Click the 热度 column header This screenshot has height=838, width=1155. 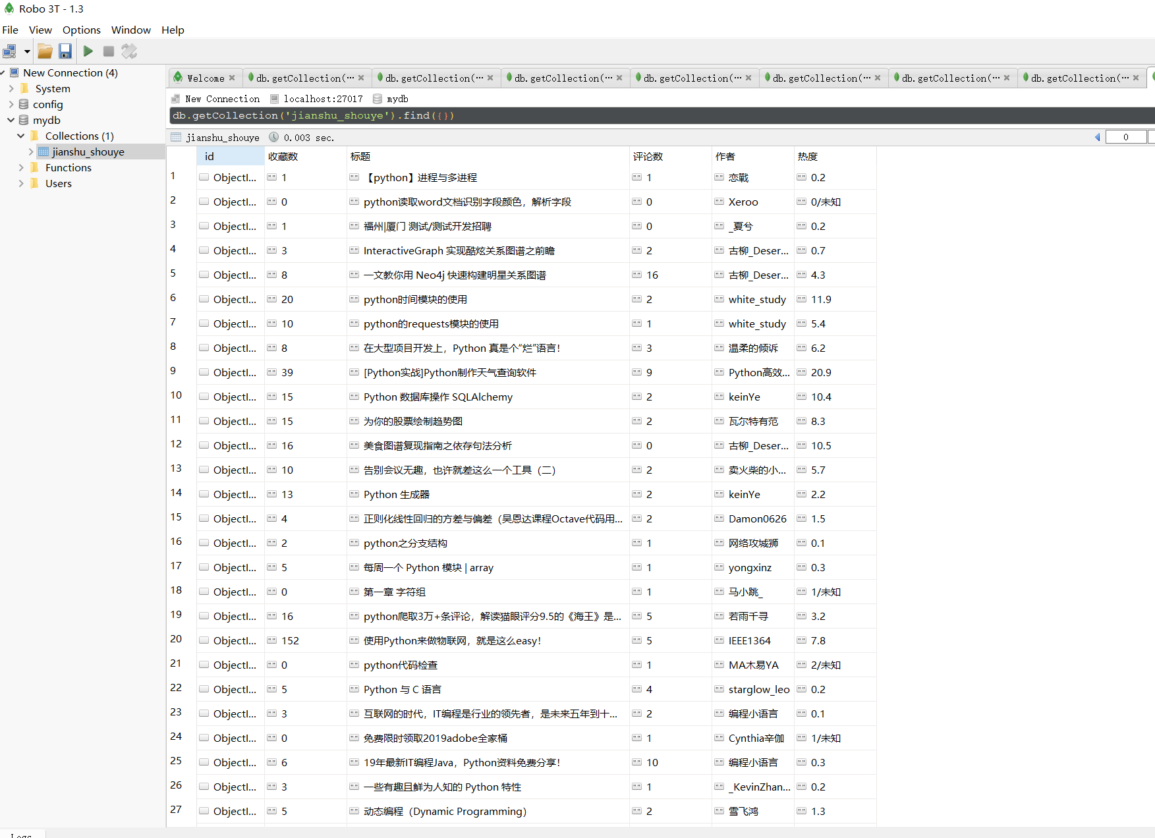(x=835, y=156)
